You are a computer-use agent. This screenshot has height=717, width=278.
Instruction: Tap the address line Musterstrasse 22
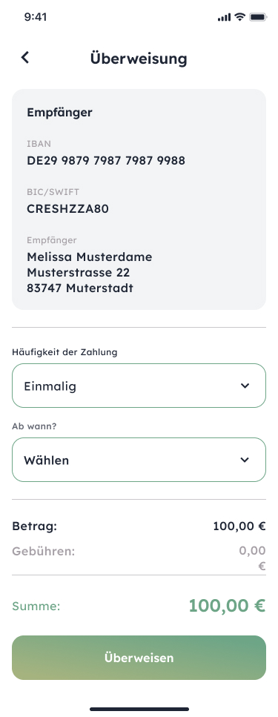[78, 273]
